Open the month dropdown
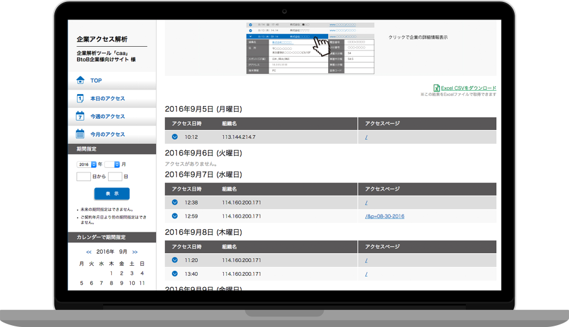The image size is (569, 327). 112,164
